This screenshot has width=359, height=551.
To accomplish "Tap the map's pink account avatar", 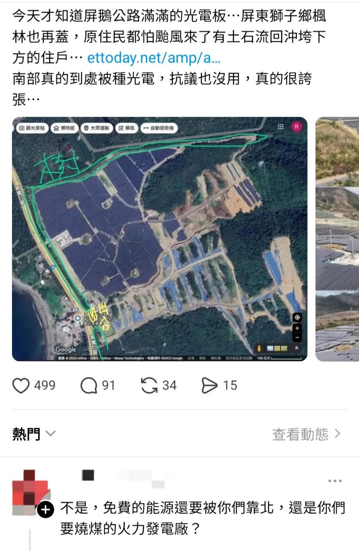I will point(296,127).
